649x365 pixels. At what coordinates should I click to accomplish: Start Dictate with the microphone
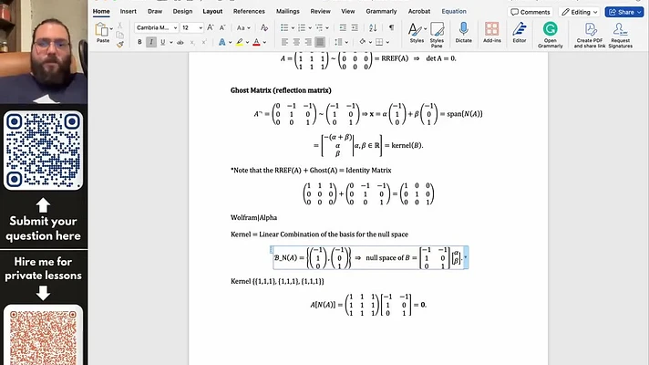pos(464,33)
